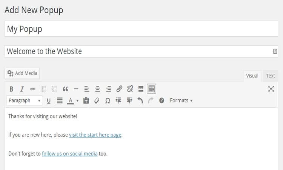Expand the Formats dropdown menu
The height and width of the screenshot is (170, 283).
point(181,100)
